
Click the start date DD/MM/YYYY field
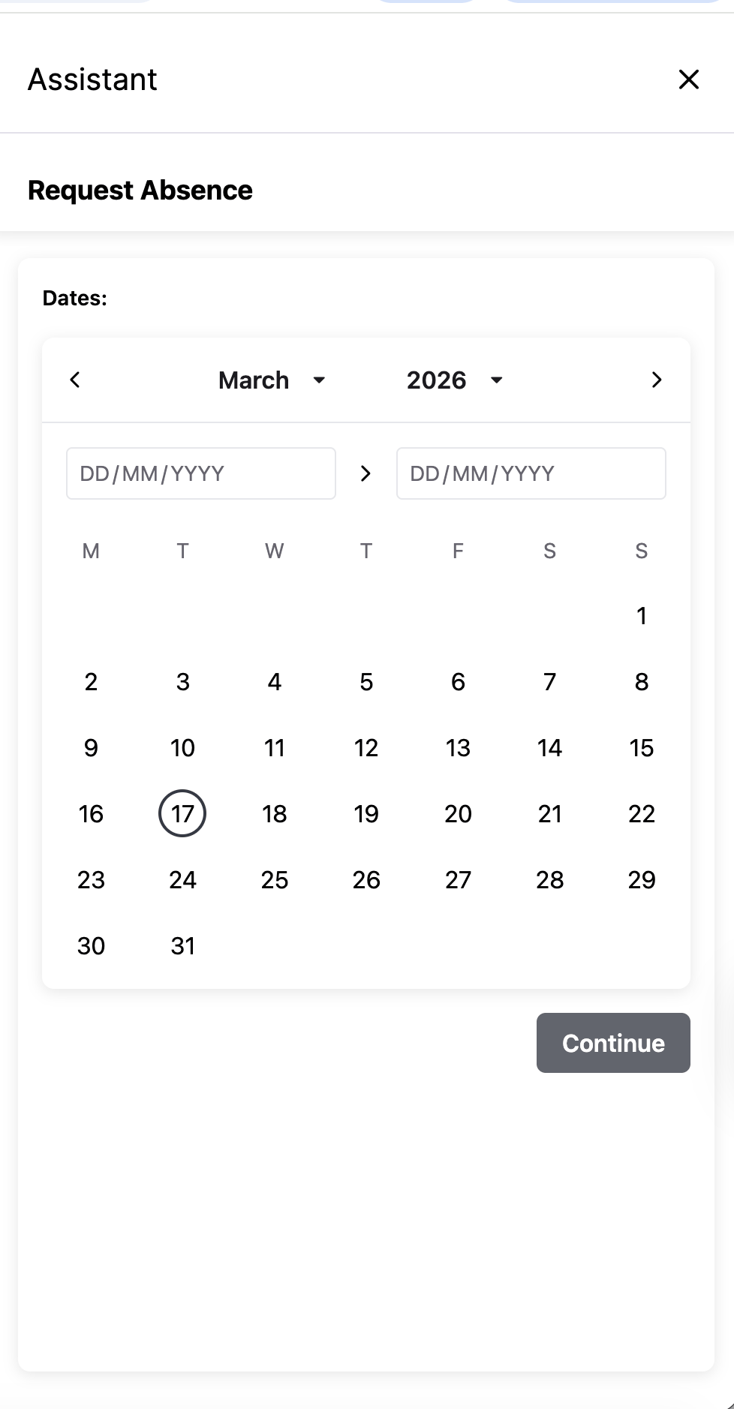click(x=201, y=473)
